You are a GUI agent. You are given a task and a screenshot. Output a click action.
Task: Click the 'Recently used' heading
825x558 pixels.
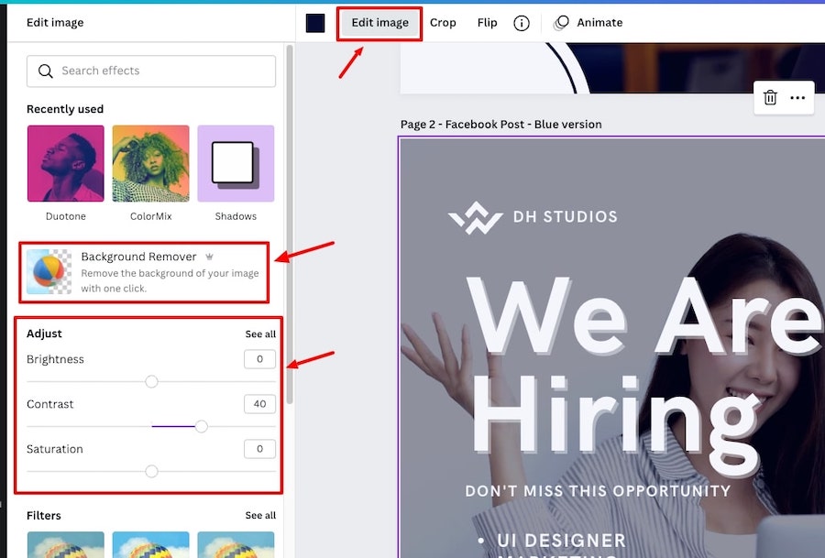65,109
